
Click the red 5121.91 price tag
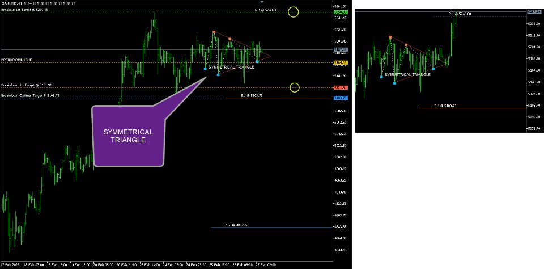coord(341,87)
